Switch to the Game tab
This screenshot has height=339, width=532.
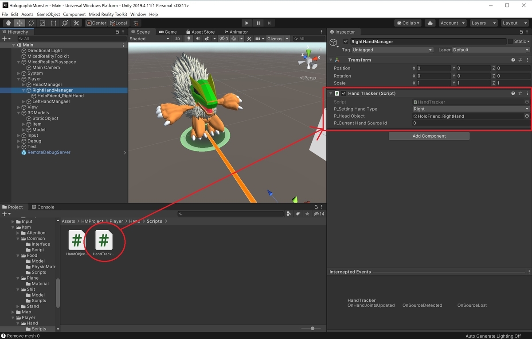pyautogui.click(x=167, y=32)
